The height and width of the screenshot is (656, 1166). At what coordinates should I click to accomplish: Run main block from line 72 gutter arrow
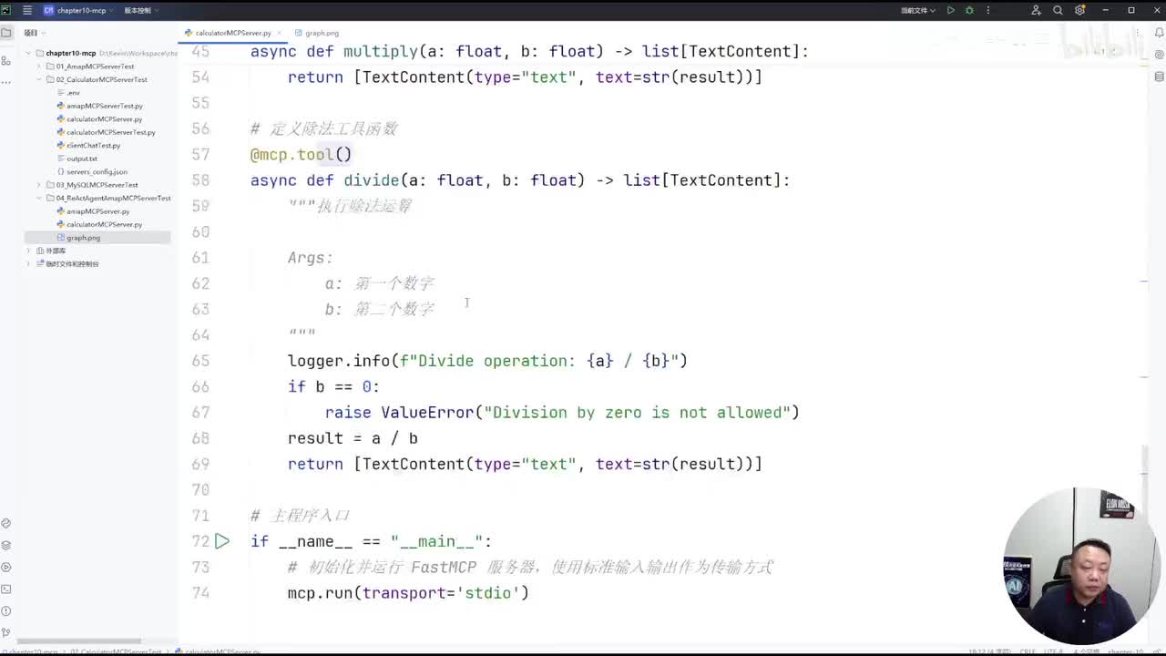(222, 541)
